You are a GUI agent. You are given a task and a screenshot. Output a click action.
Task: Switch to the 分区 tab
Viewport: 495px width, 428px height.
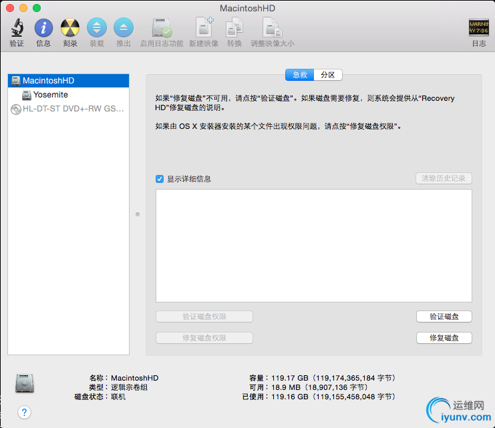(x=328, y=75)
